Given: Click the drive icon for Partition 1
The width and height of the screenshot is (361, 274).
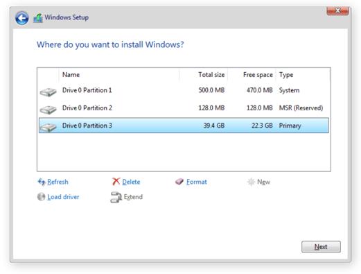Looking at the screenshot, I should pos(48,92).
